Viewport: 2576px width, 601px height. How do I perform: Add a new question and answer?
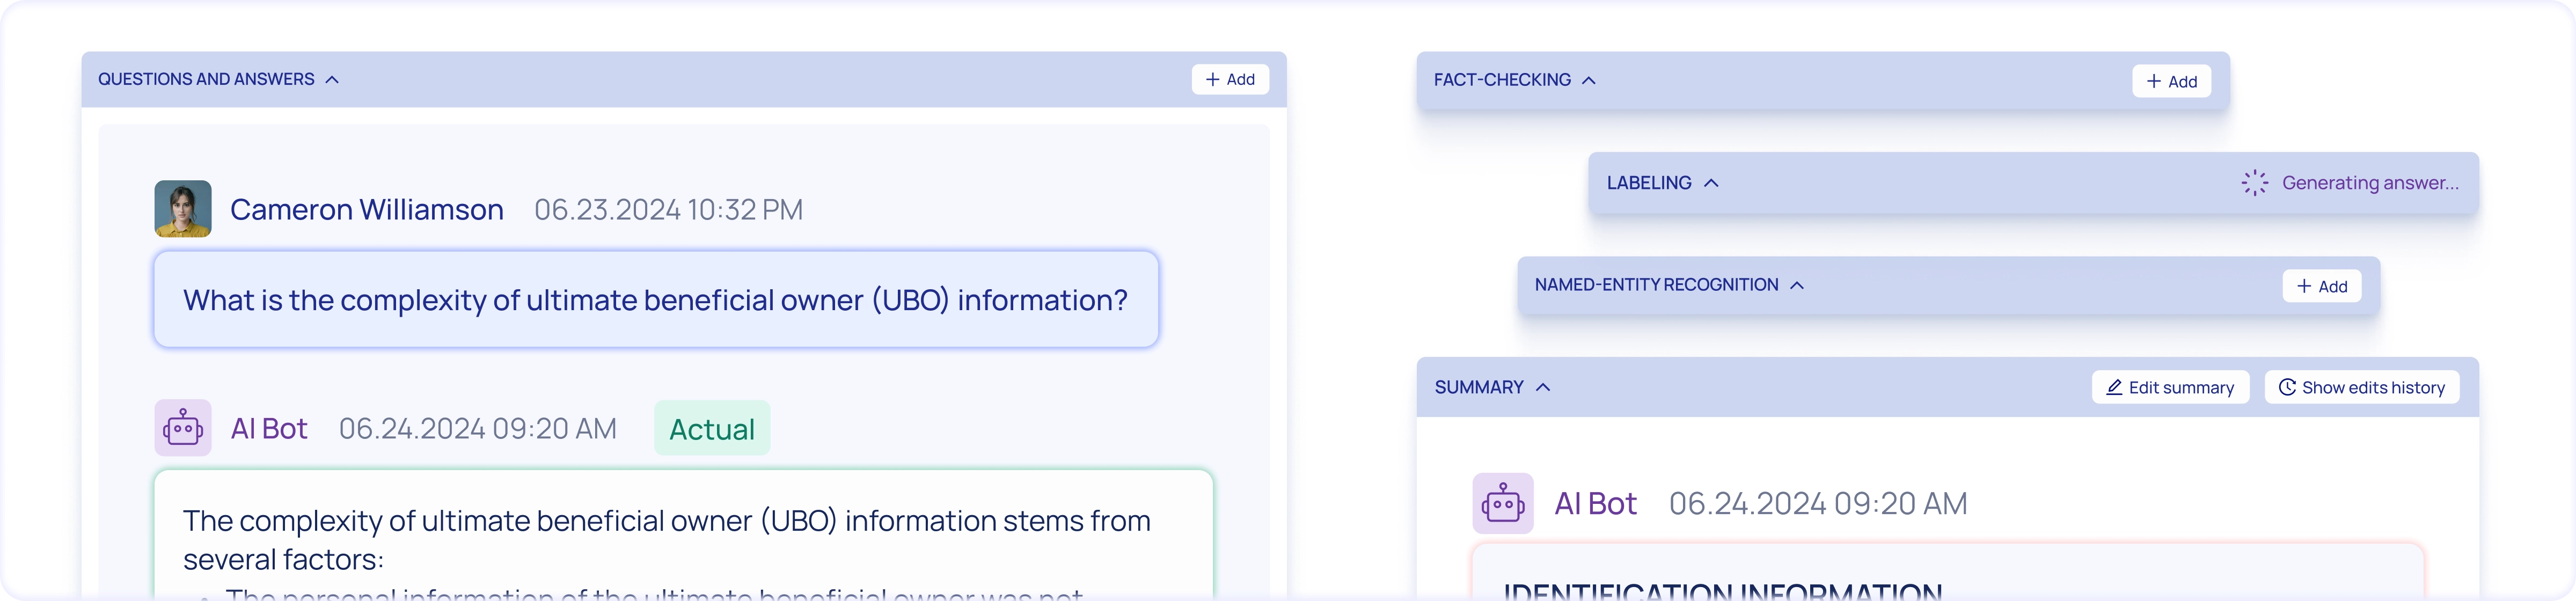point(1230,80)
